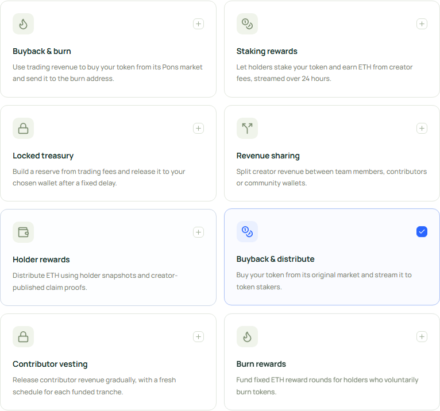Select the Holder rewards title

click(x=41, y=259)
